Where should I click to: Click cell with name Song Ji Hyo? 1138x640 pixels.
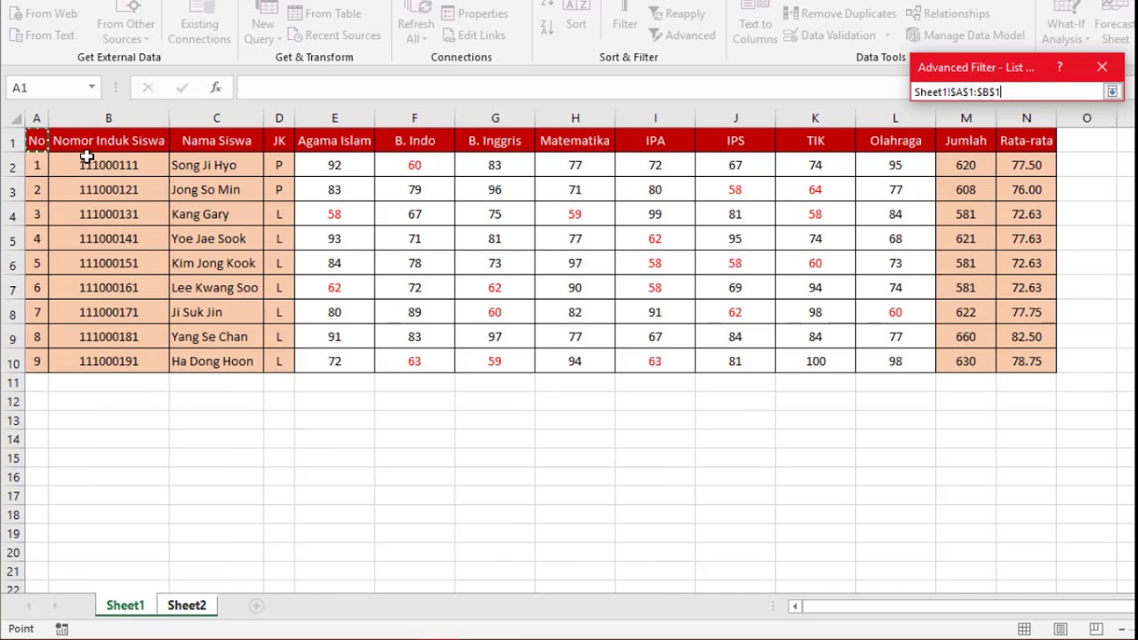pos(216,165)
